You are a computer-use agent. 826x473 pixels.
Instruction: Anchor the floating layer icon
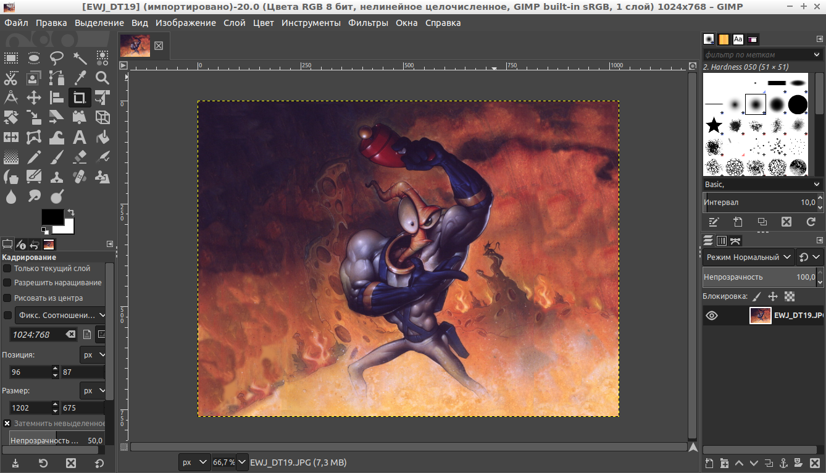pos(783,463)
